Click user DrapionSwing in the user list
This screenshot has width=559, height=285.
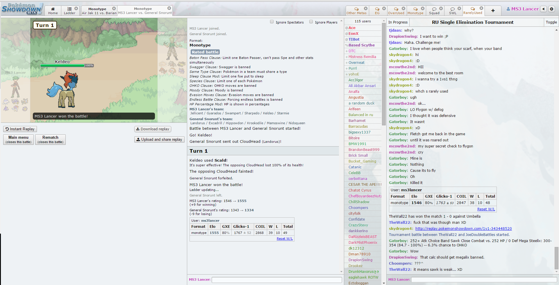click(x=360, y=260)
